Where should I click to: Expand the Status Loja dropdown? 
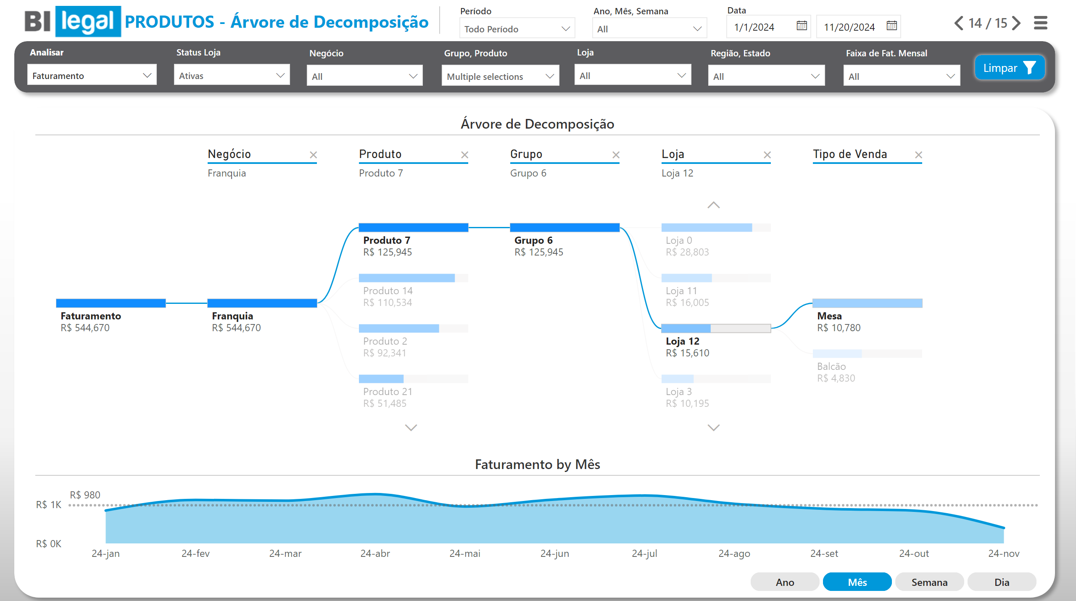pos(232,76)
